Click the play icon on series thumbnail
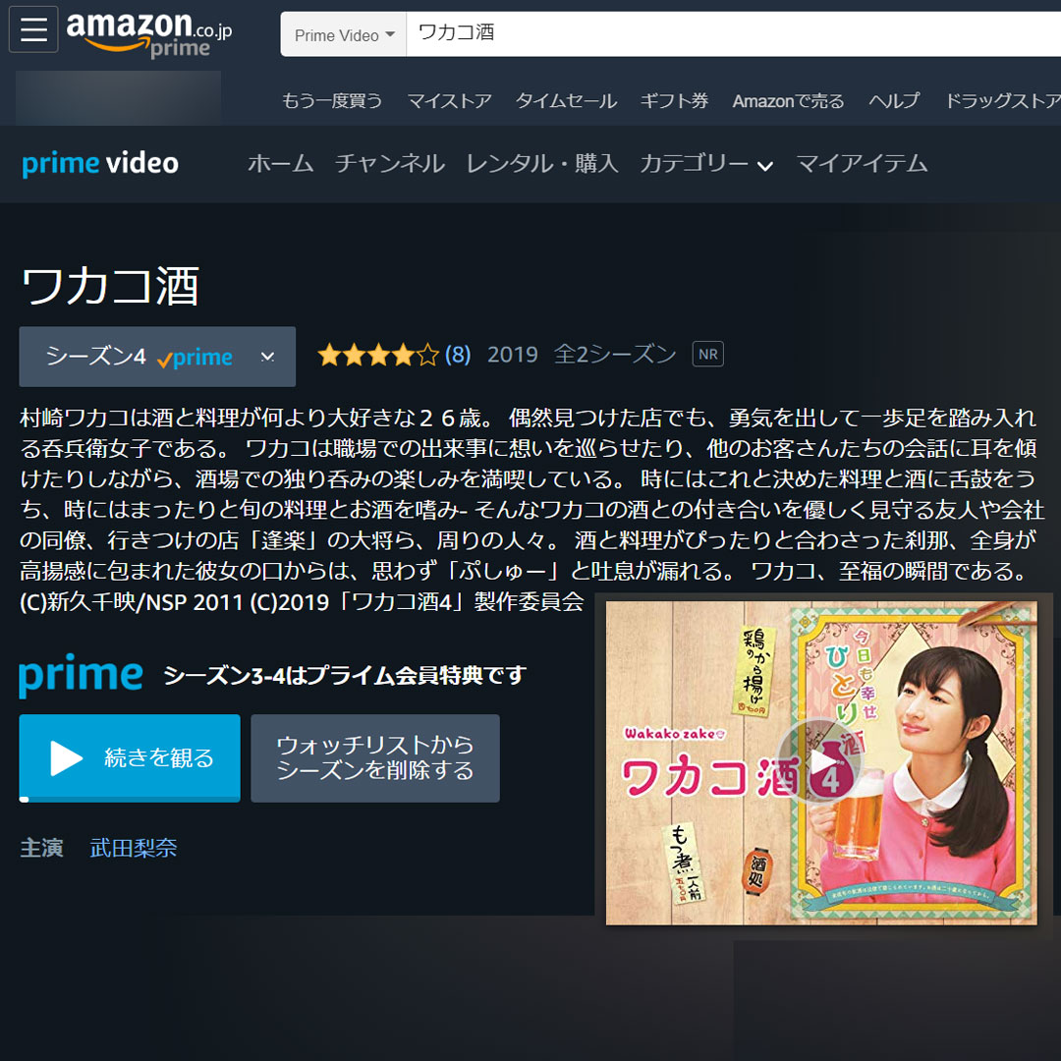 (x=818, y=760)
